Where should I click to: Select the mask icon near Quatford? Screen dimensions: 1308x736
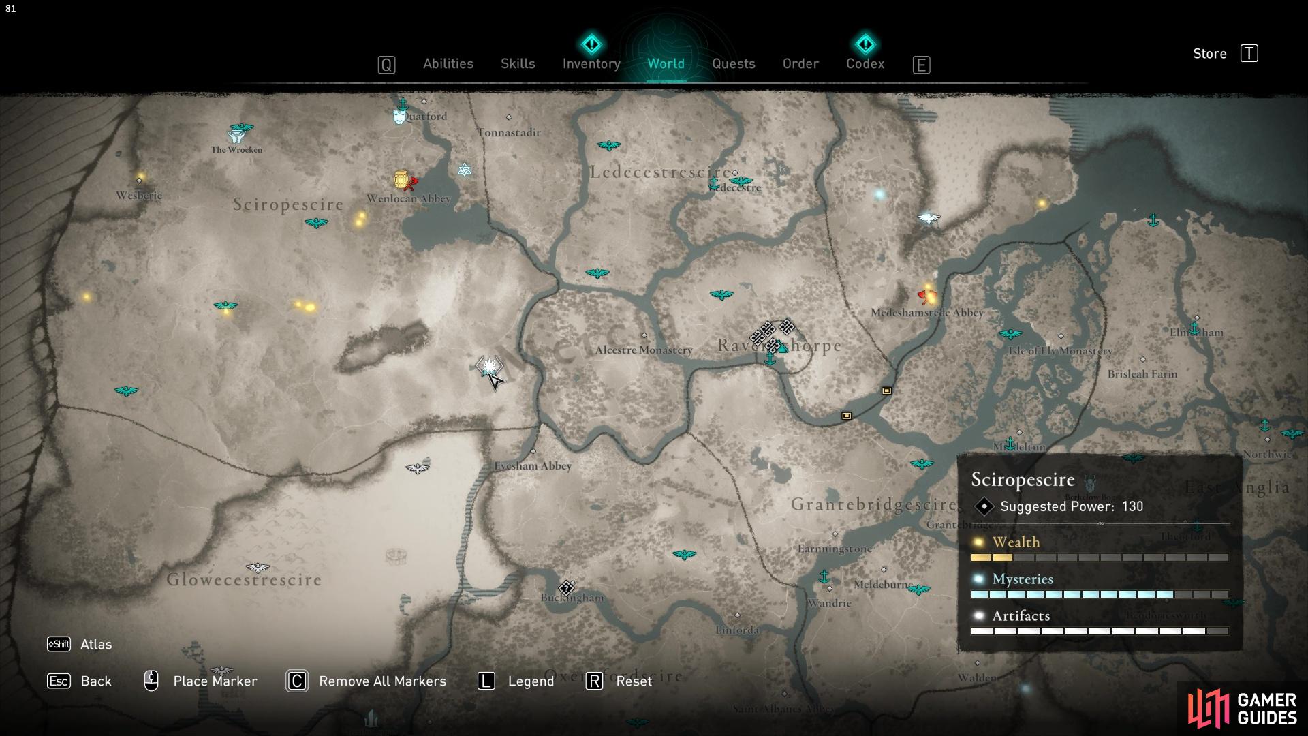coord(399,117)
